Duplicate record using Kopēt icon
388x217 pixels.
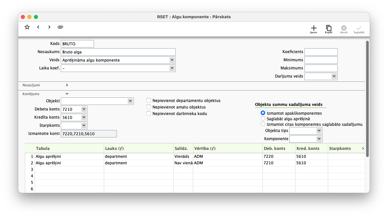click(x=329, y=29)
